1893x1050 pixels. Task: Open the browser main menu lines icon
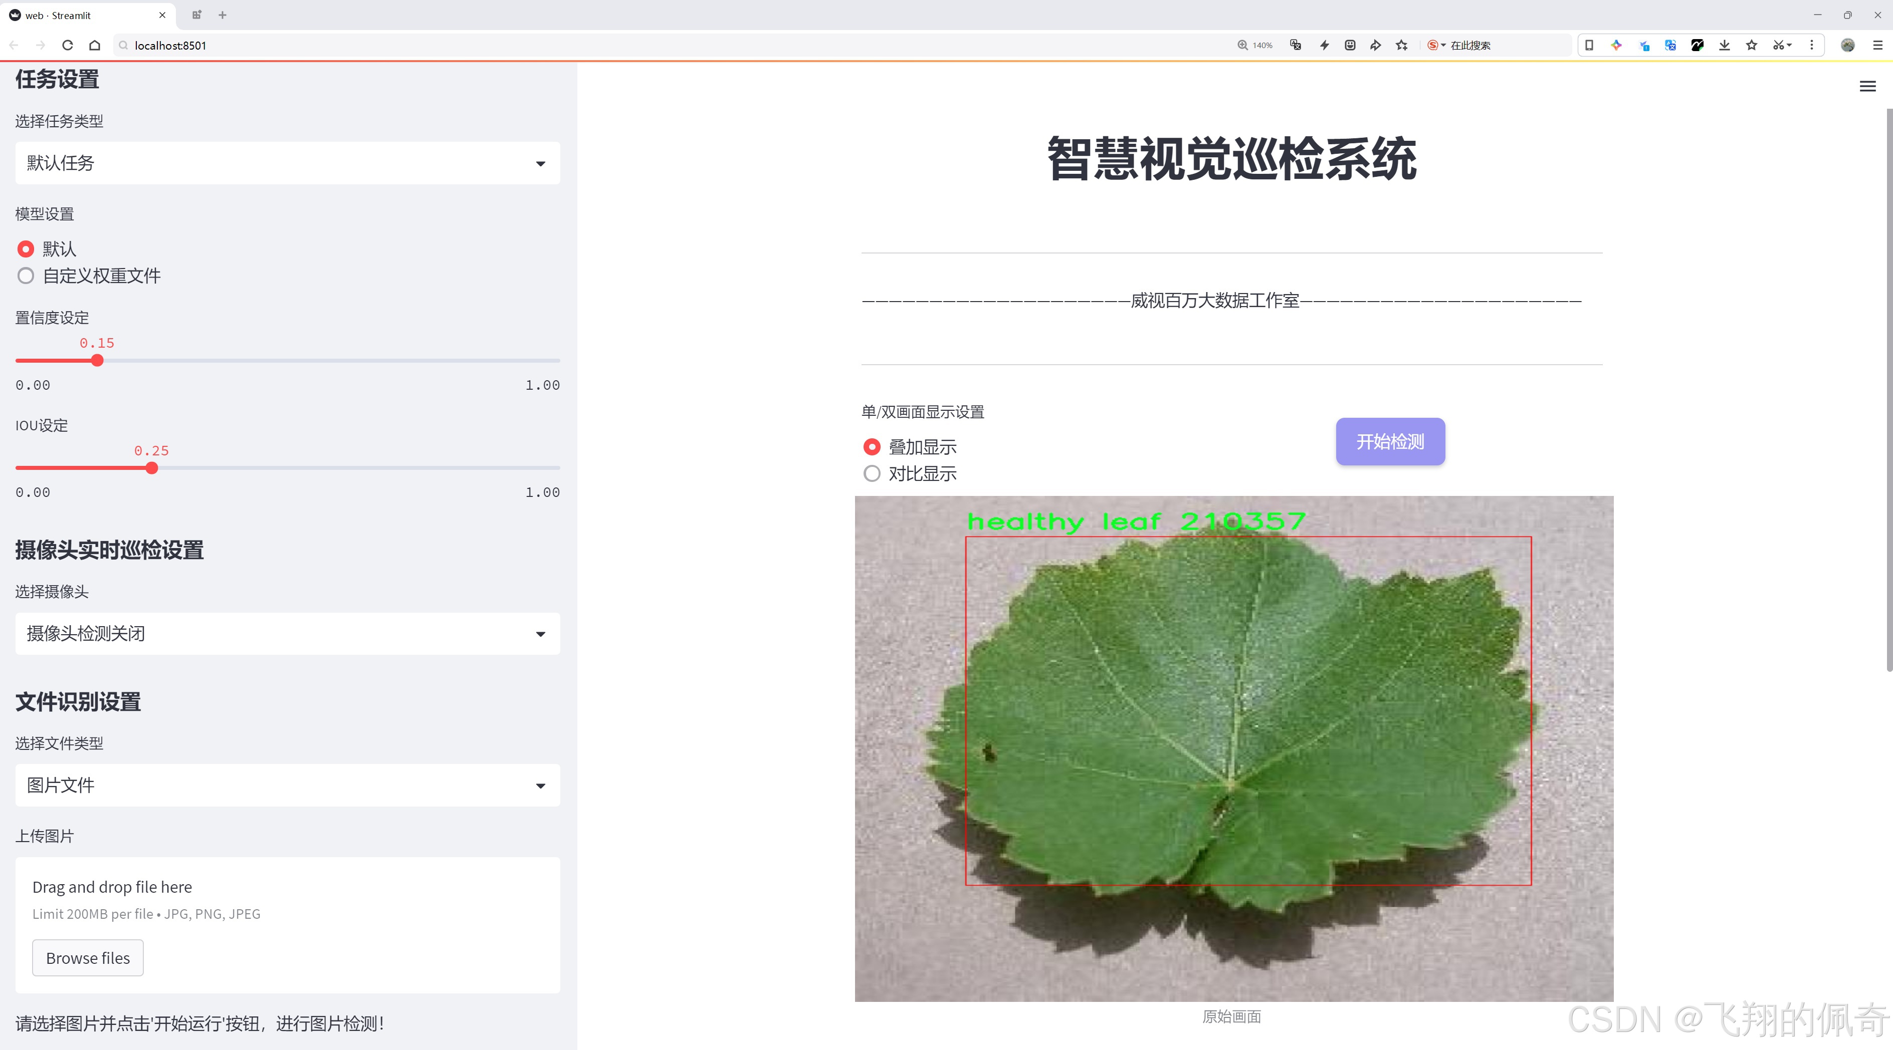tap(1877, 46)
